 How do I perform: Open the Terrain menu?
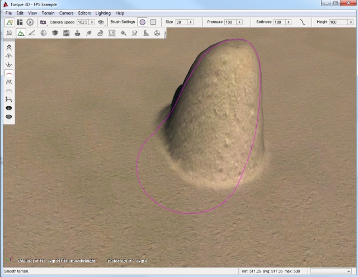(x=48, y=12)
